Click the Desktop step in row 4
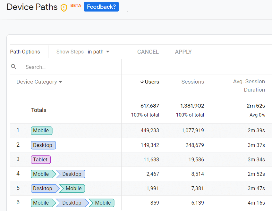Viewport: 272px width, 211px height. pos(72,174)
